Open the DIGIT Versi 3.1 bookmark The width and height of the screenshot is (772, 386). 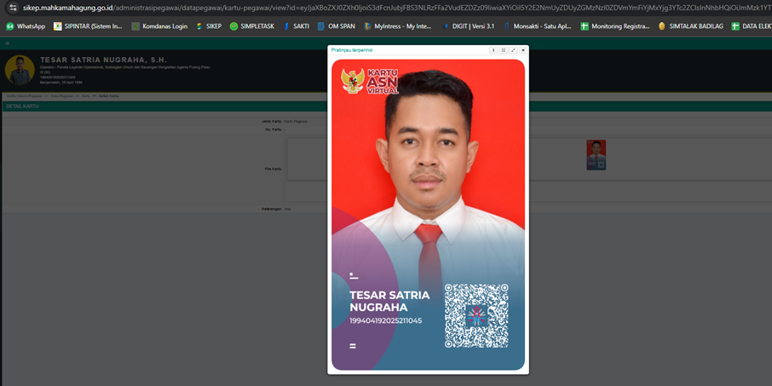point(469,26)
